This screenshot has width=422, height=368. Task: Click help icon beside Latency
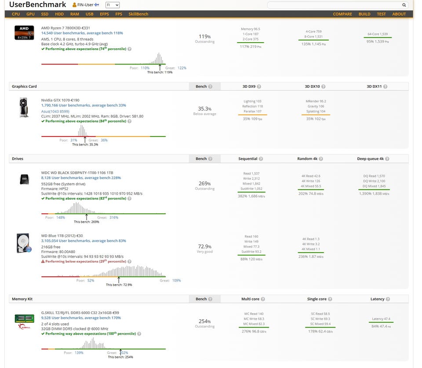click(x=388, y=299)
